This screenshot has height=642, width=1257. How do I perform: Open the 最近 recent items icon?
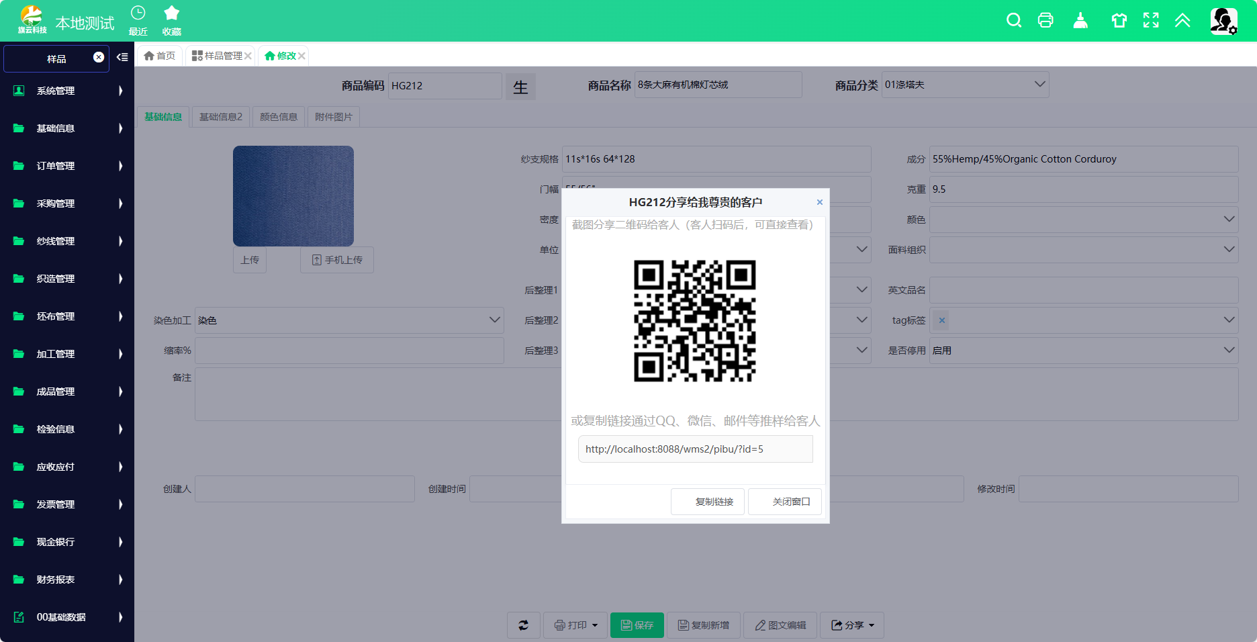tap(138, 20)
